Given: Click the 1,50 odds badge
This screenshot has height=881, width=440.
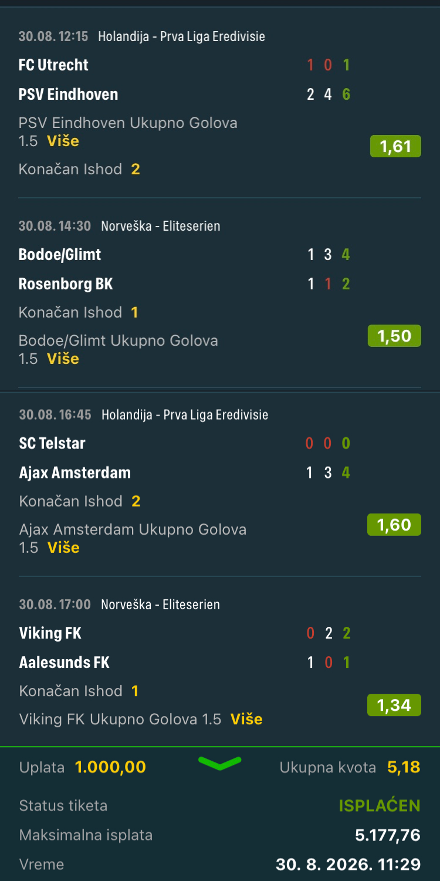Looking at the screenshot, I should [394, 336].
